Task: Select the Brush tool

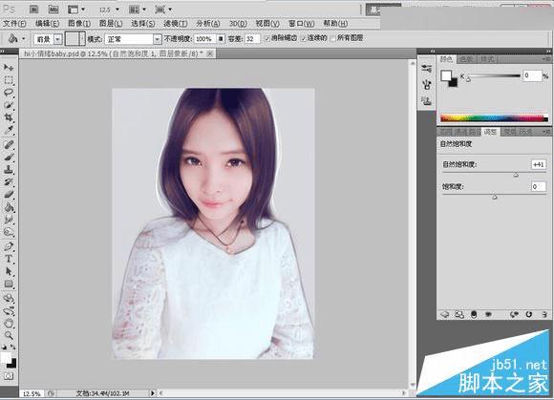Action: coord(9,157)
